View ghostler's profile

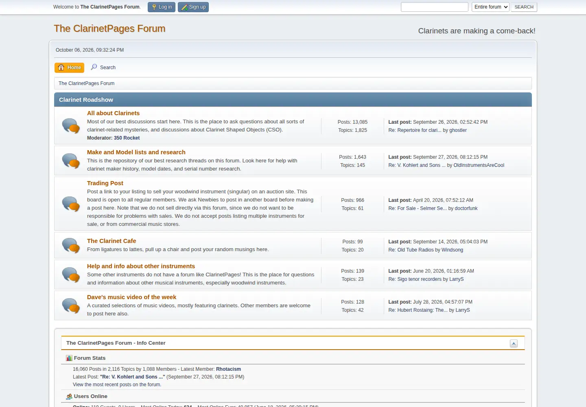[x=458, y=130]
